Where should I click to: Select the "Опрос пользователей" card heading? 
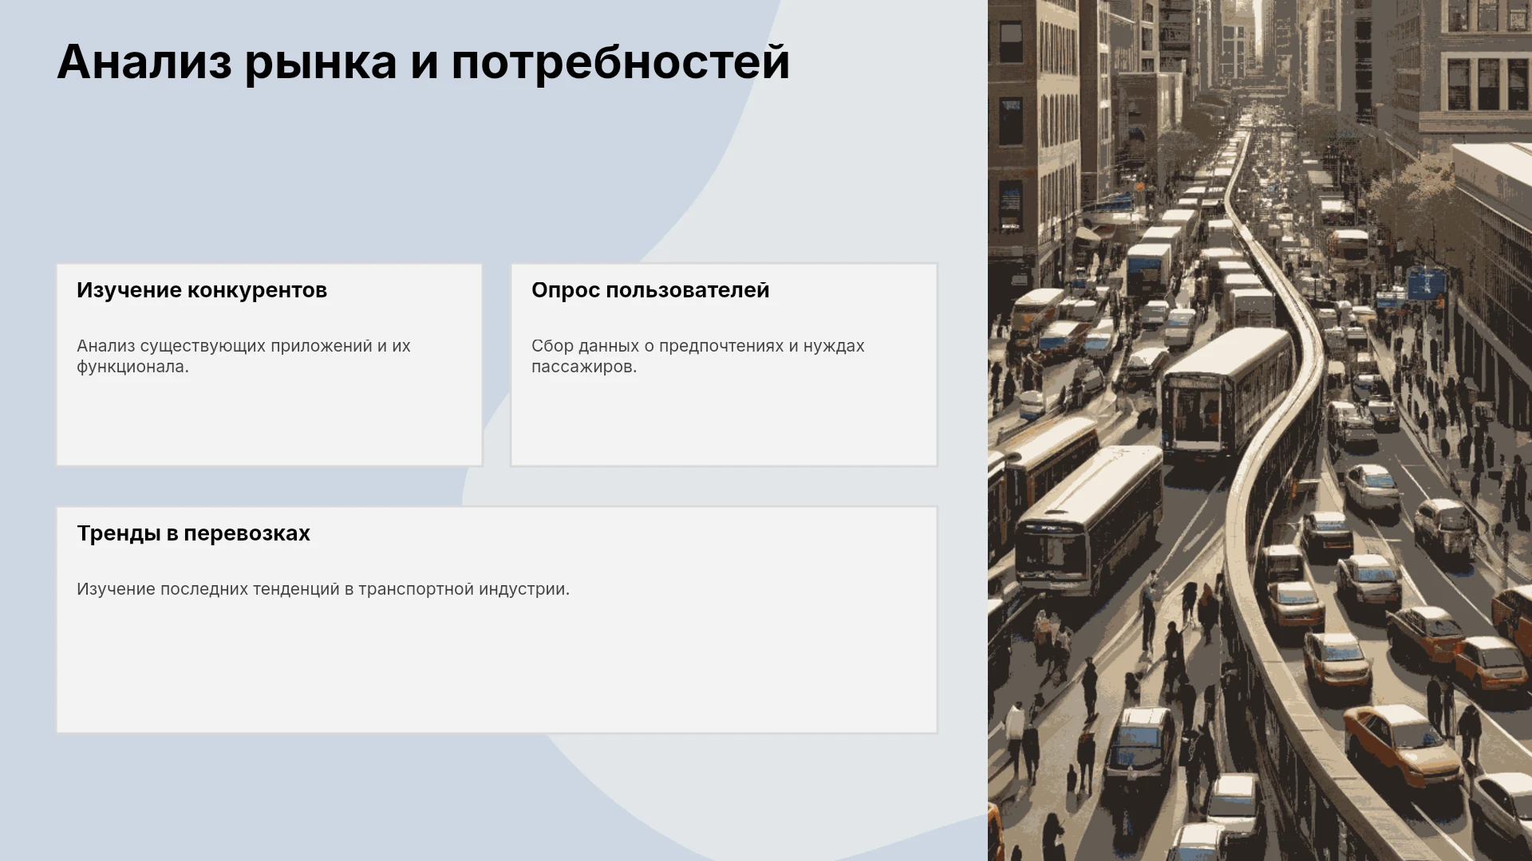650,290
